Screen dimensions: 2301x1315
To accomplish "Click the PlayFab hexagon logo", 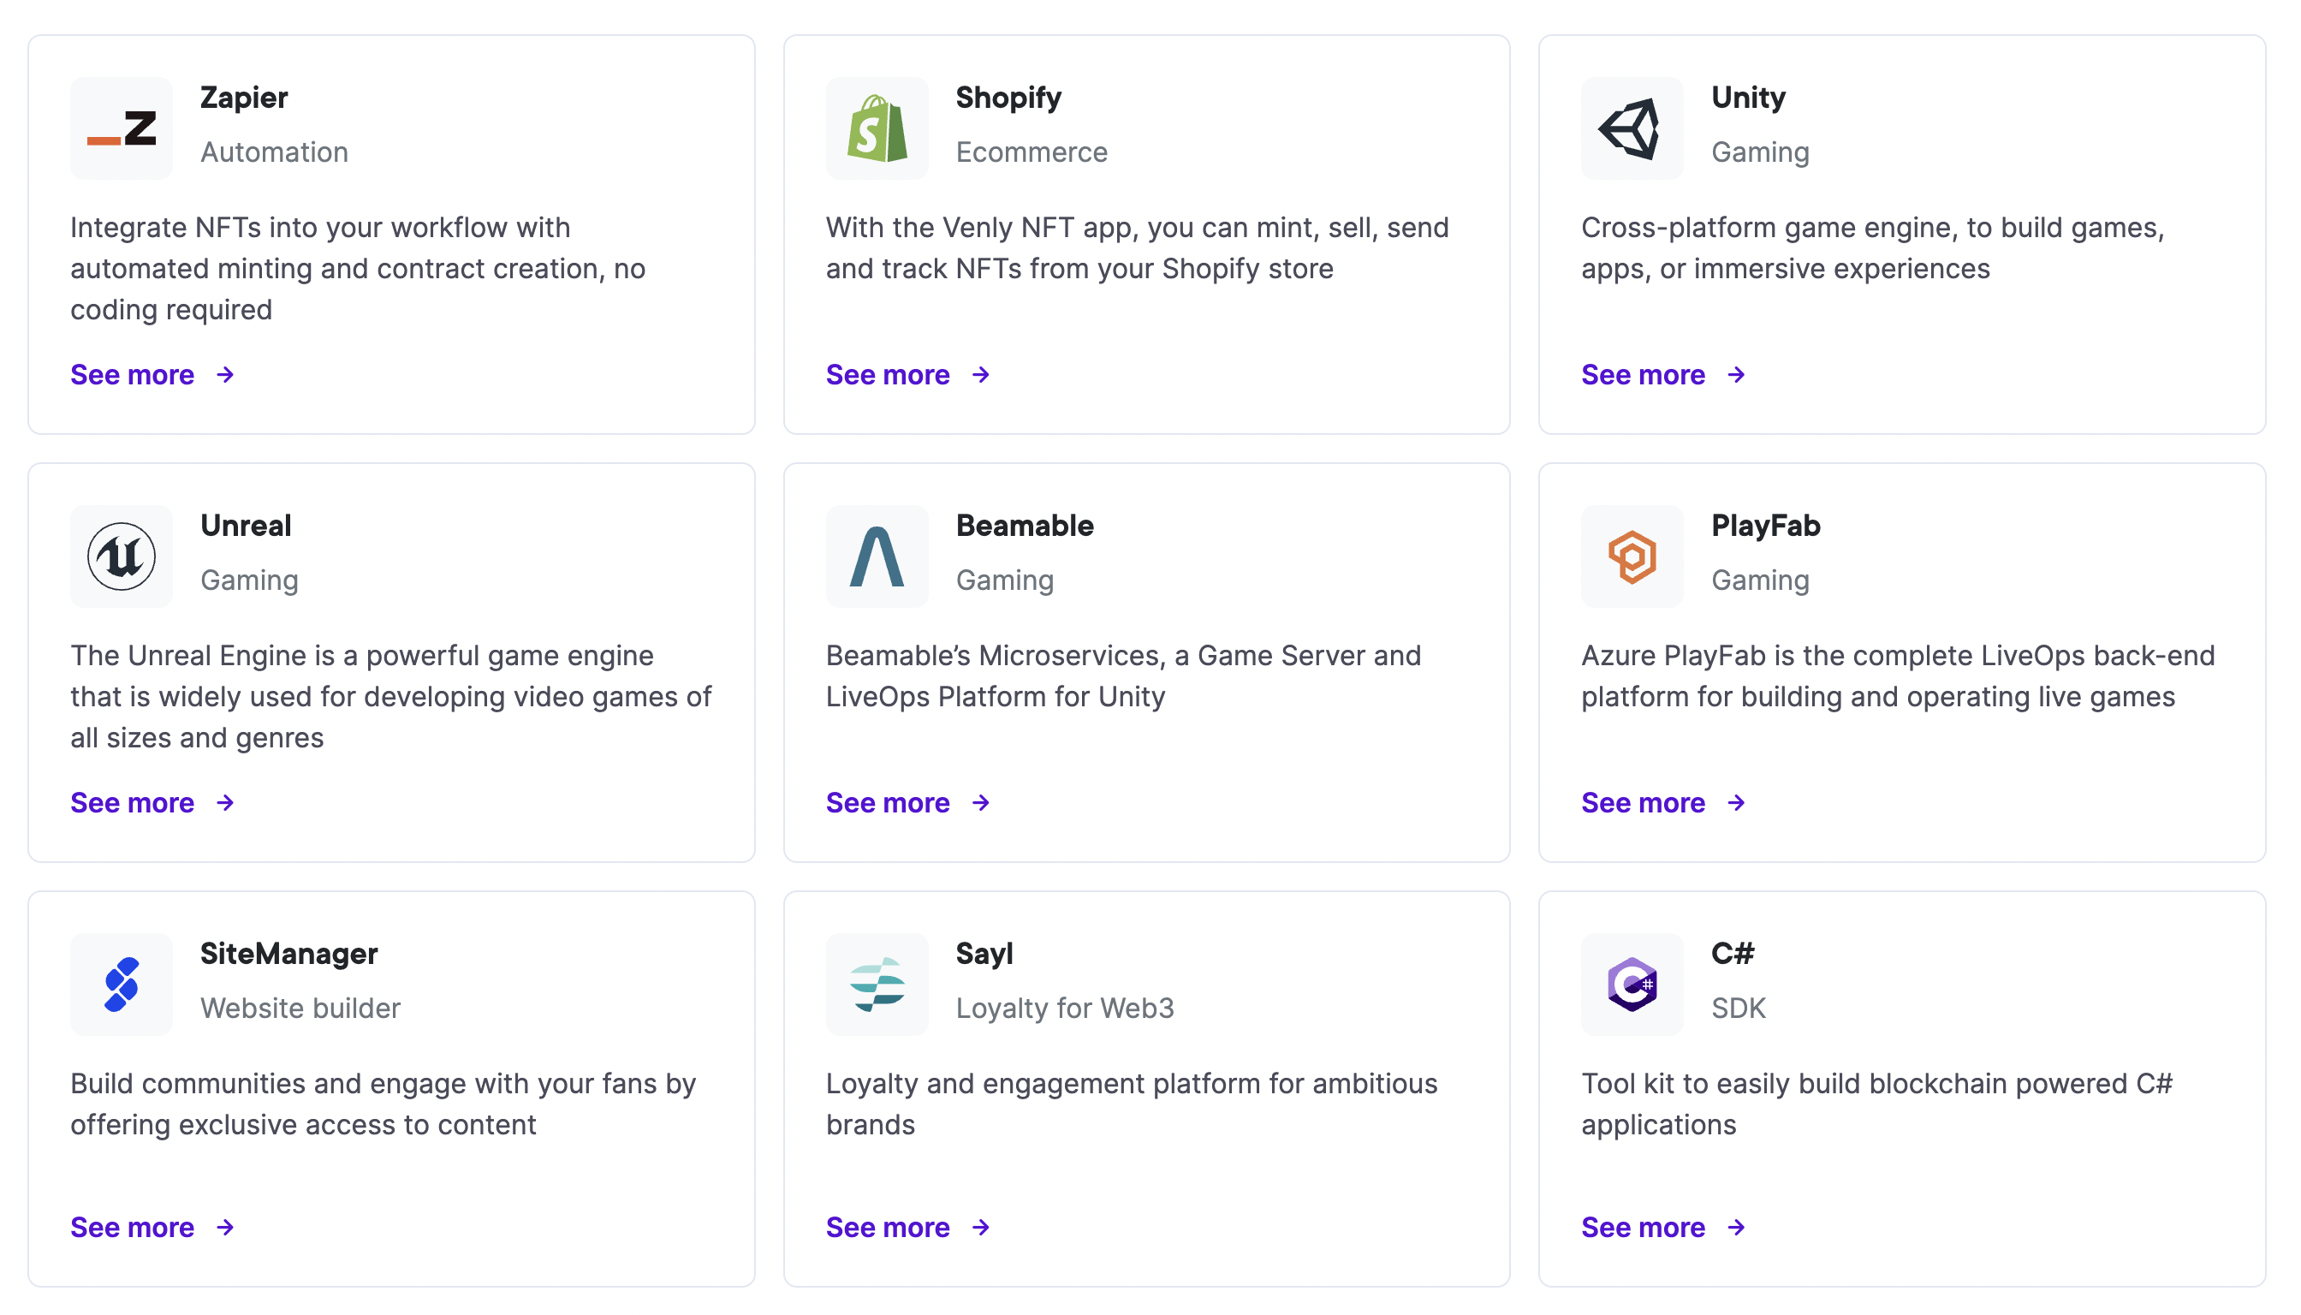I will click(x=1632, y=556).
